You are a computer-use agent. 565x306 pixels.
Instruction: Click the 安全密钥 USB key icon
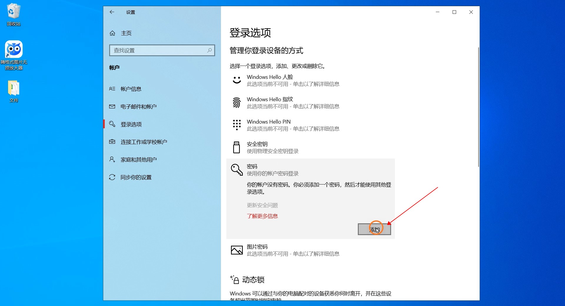(237, 147)
